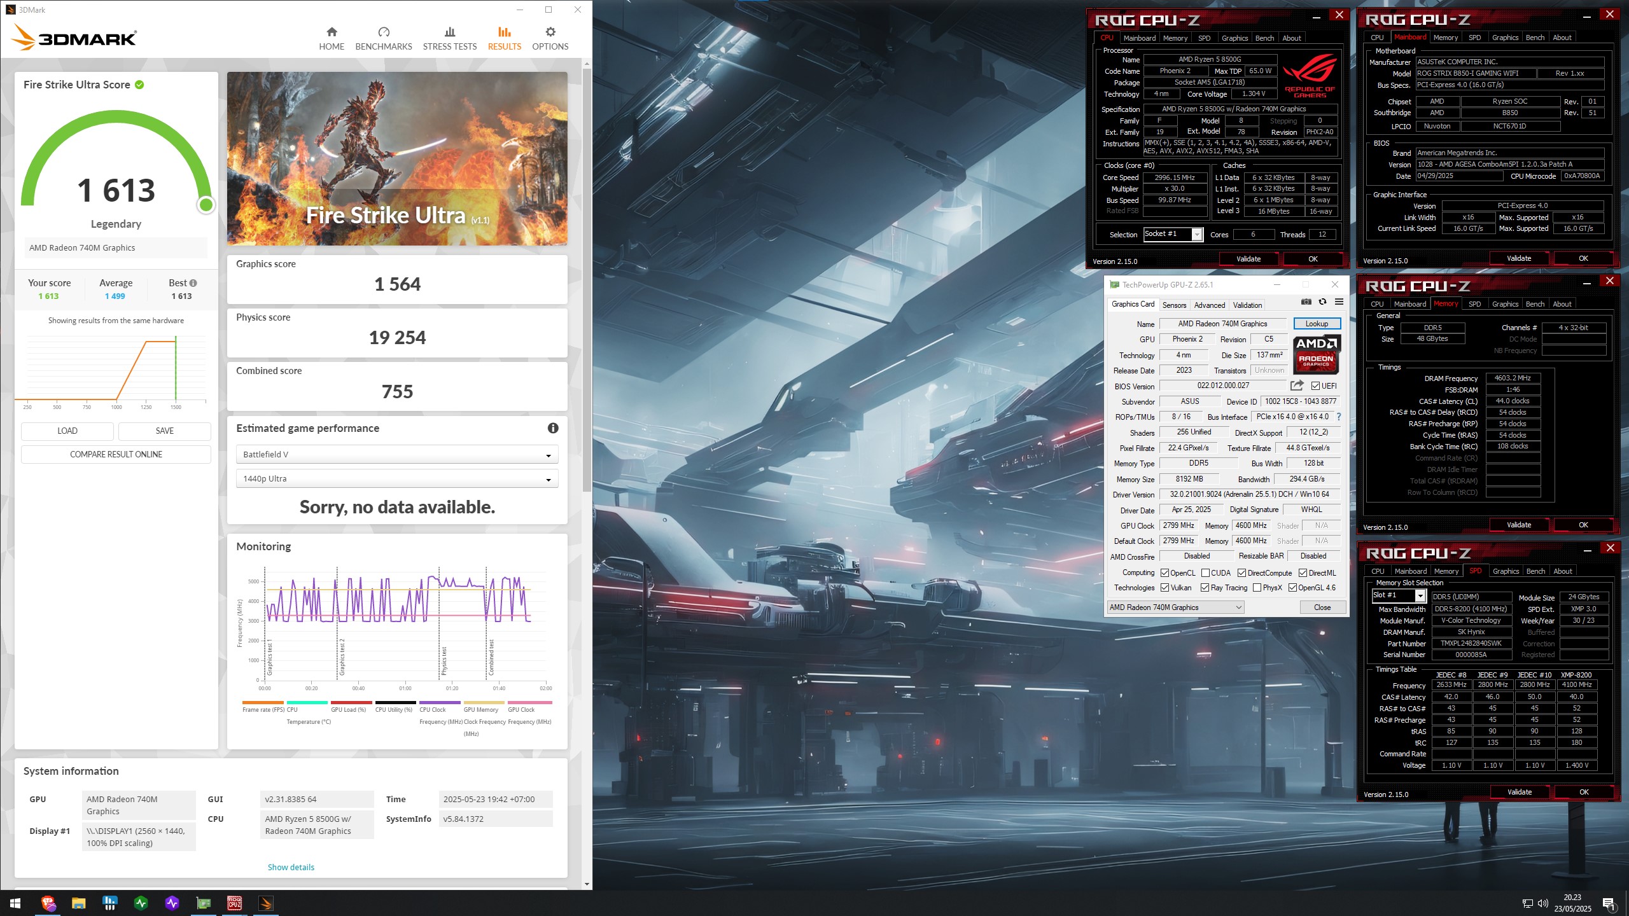Select the Mainboard tab in the CPU-Z CPU window

pos(1139,38)
